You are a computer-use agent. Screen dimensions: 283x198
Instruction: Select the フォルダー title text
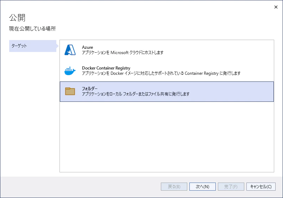(90, 88)
